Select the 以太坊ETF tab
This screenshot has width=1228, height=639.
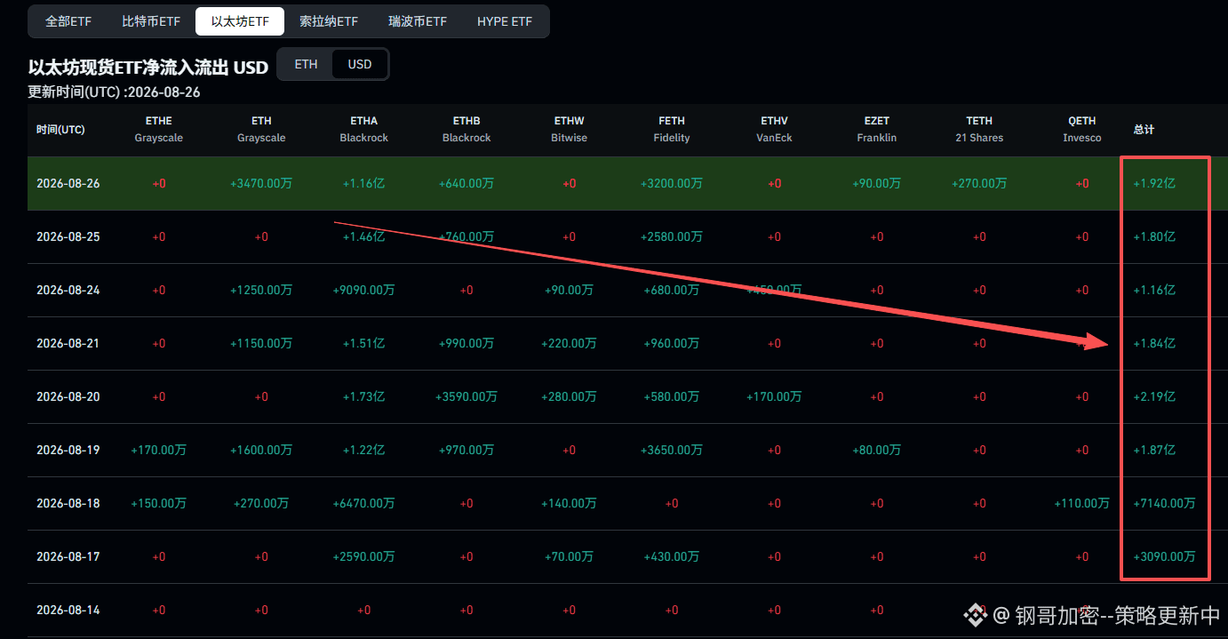240,21
